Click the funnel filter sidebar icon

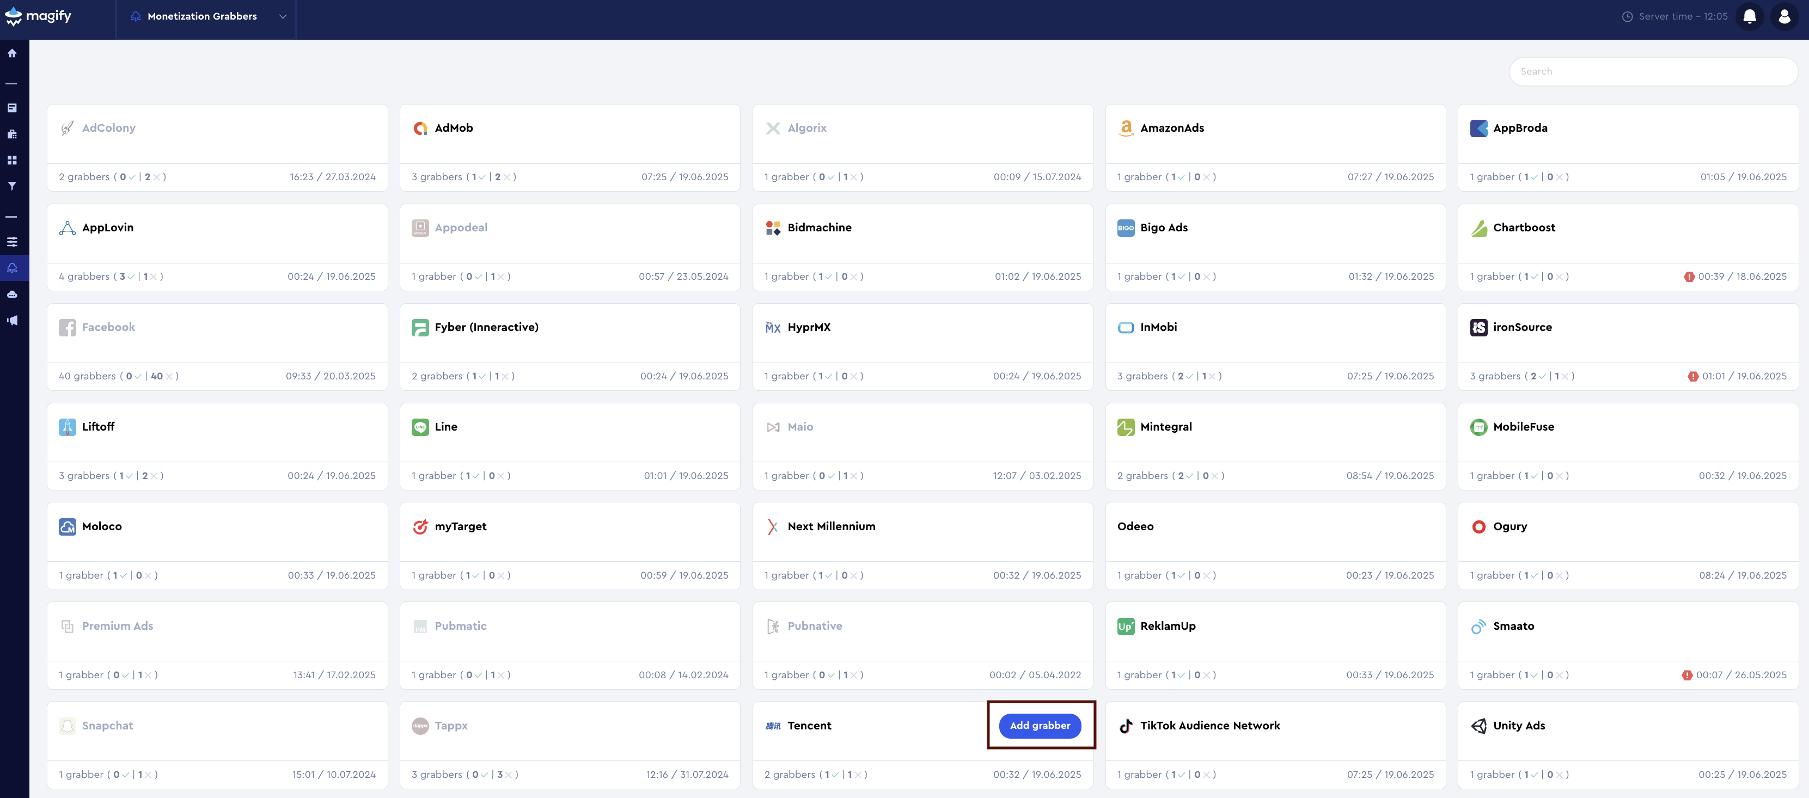pos(12,186)
